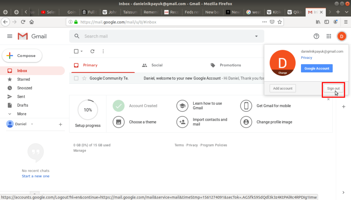Open a new Firefox tab
The image size is (351, 200).
pyautogui.click(x=338, y=12)
